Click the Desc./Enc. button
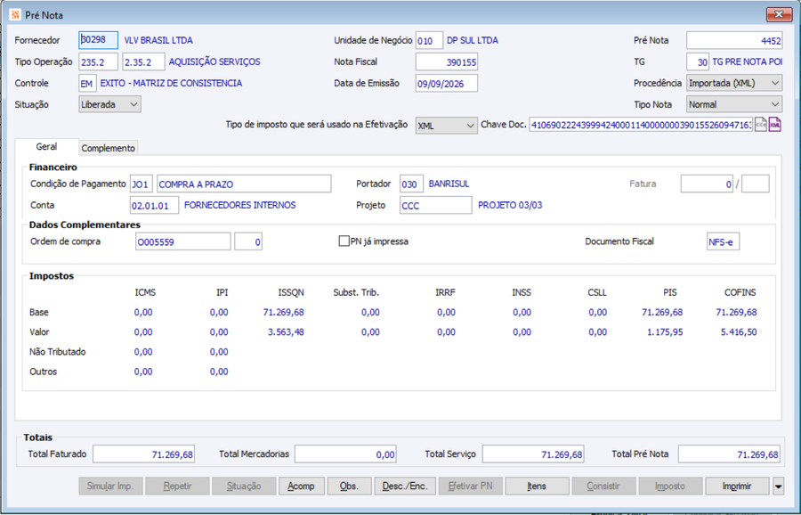This screenshot has height=515, width=801. point(405,486)
